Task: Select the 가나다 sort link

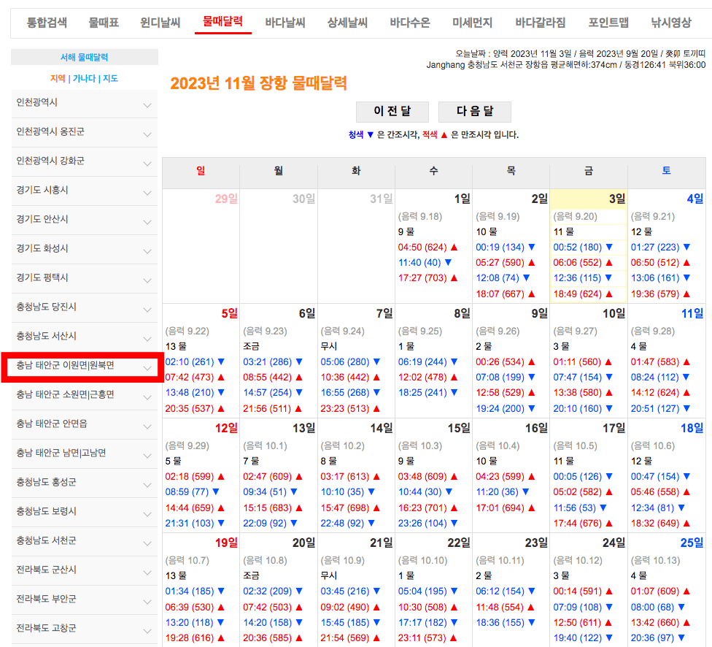Action: [x=85, y=78]
